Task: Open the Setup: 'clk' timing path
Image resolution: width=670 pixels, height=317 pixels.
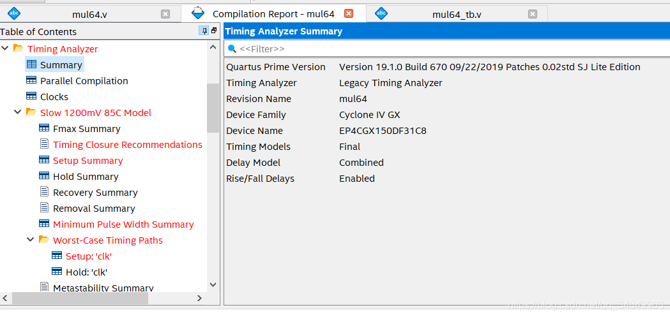Action: 89,256
